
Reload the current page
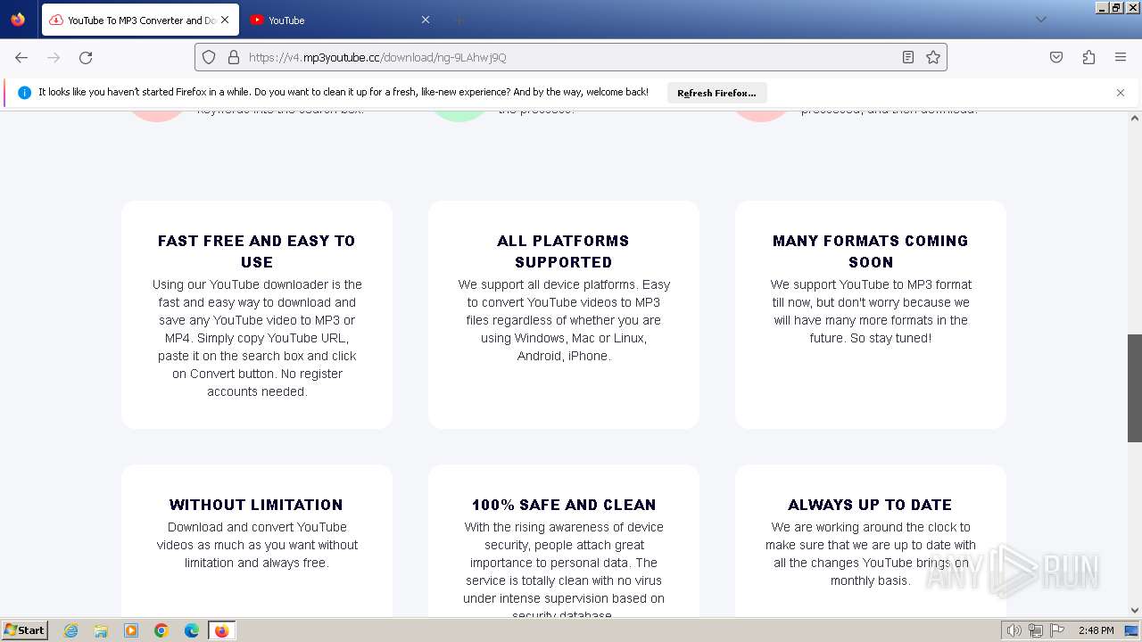[x=86, y=57]
